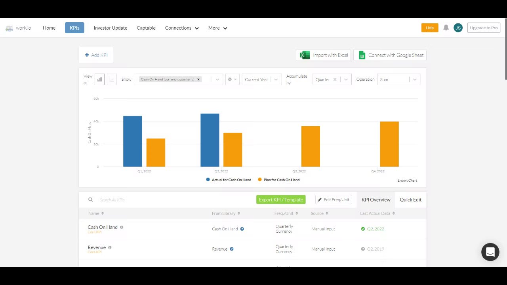Expand the Current Year dropdown
The image size is (507, 285).
(262, 80)
